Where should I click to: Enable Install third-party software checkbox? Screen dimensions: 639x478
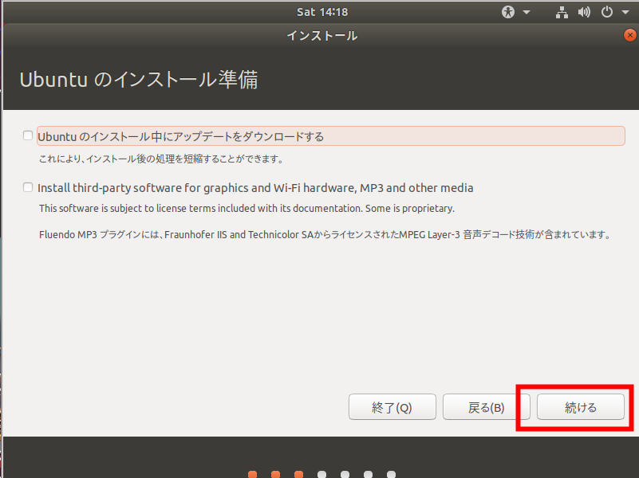(28, 187)
